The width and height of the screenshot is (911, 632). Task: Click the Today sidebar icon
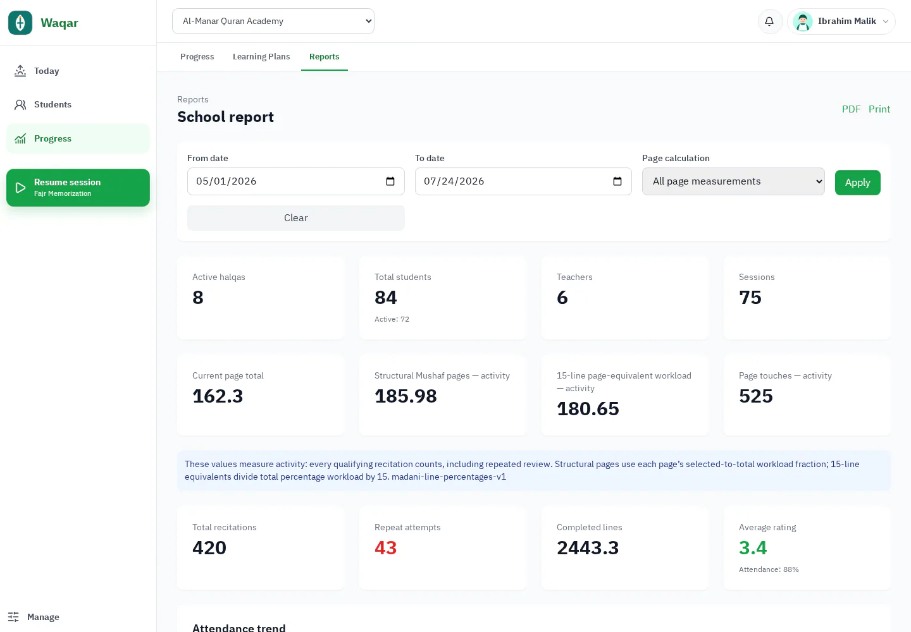(x=20, y=71)
